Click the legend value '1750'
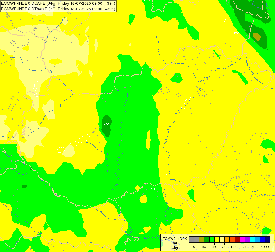 (244, 247)
